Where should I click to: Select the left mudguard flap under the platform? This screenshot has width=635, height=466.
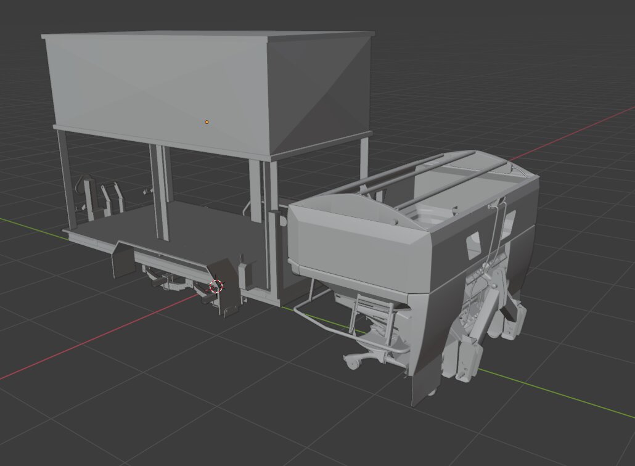(x=121, y=263)
